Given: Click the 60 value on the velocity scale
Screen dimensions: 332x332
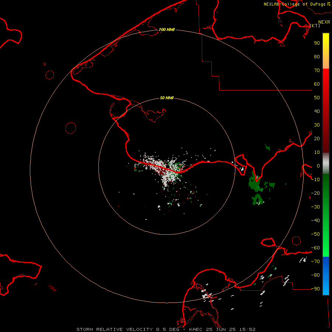Looking at the screenshot, I should click(317, 84).
